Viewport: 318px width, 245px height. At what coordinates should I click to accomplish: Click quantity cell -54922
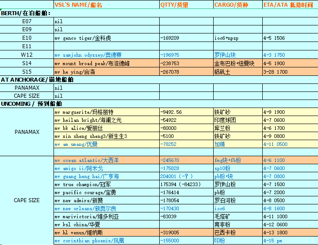[186, 120]
